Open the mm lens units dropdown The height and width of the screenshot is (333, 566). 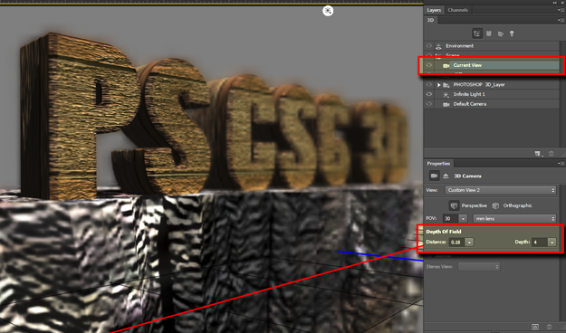(514, 219)
